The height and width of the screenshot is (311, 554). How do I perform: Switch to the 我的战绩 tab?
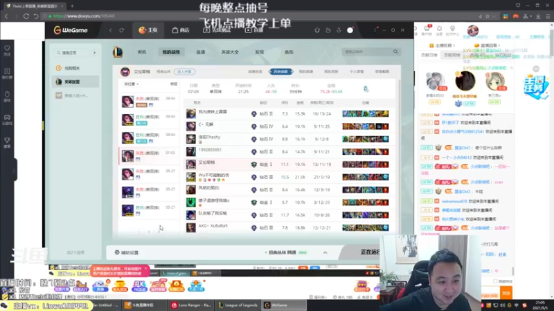click(171, 52)
